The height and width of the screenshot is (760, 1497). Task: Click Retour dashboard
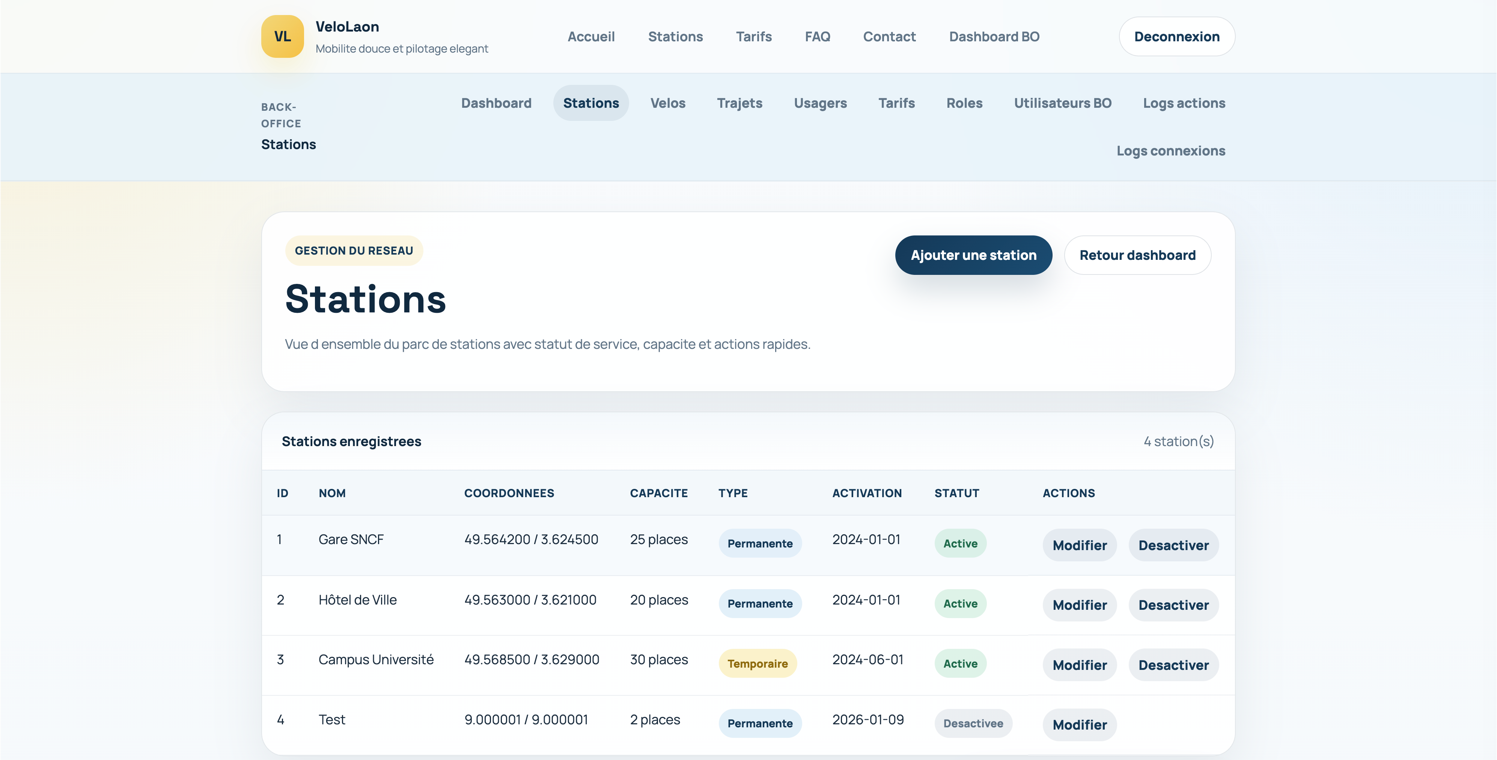click(x=1137, y=255)
